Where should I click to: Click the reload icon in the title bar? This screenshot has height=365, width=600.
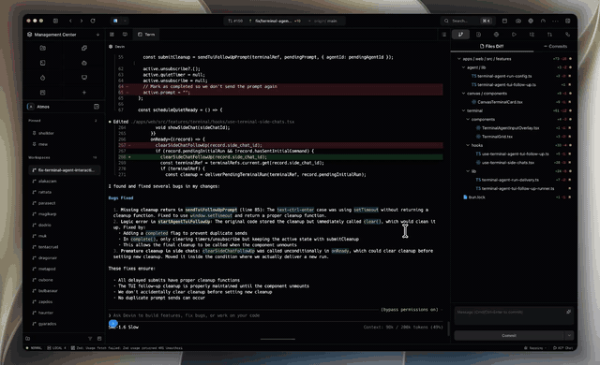[93, 21]
